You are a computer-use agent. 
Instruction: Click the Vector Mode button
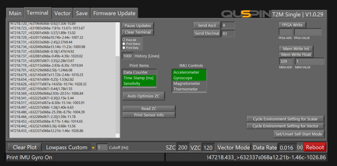[234, 148]
